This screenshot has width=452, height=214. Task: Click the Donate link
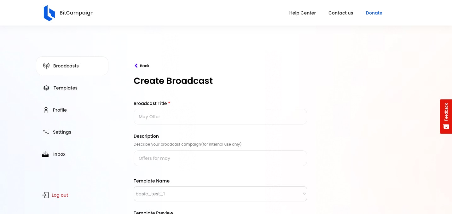[374, 13]
